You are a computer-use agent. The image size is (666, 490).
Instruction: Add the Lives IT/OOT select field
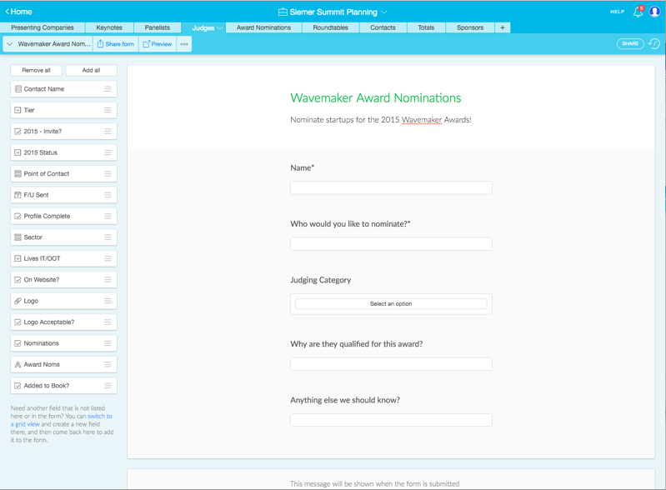(63, 258)
